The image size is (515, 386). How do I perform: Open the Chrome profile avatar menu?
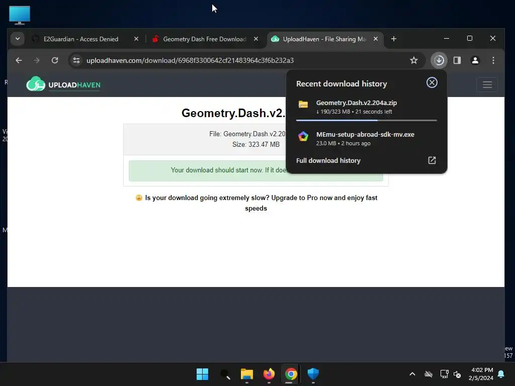475,60
